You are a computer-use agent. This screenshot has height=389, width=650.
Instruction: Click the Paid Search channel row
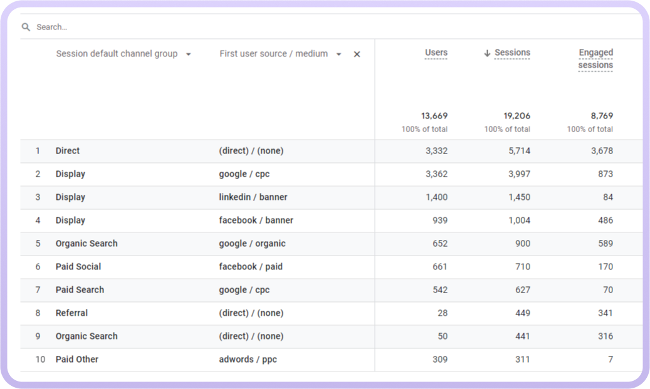click(x=80, y=290)
